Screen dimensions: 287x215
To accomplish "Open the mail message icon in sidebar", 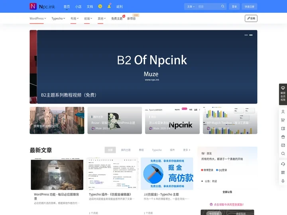I will click(x=283, y=145).
